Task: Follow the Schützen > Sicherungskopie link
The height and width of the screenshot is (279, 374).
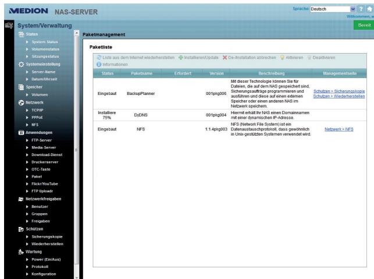Action: click(339, 91)
